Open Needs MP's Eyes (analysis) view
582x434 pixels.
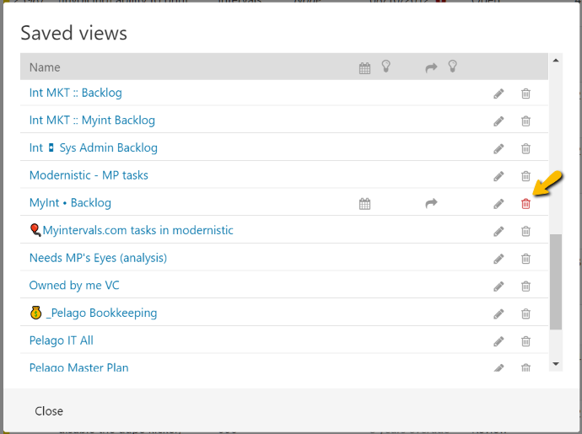[x=98, y=258]
